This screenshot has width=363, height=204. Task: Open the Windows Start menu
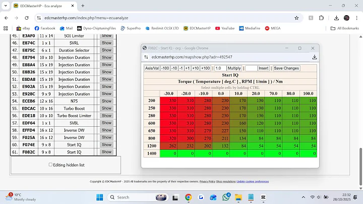(100, 197)
